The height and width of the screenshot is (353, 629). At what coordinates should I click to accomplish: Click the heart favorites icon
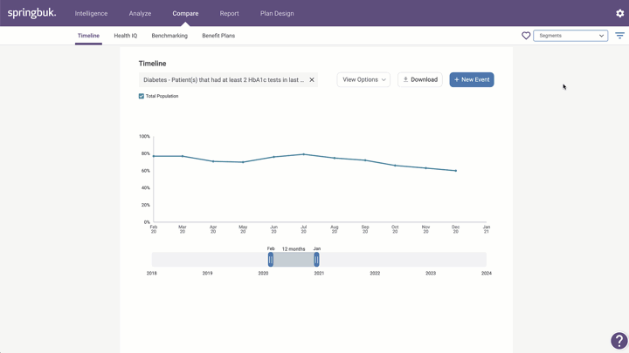click(x=526, y=36)
